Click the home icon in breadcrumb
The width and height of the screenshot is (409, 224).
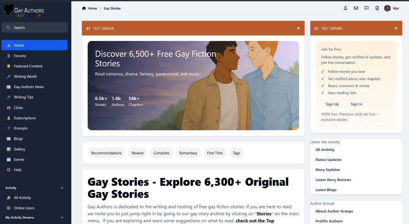coord(84,8)
